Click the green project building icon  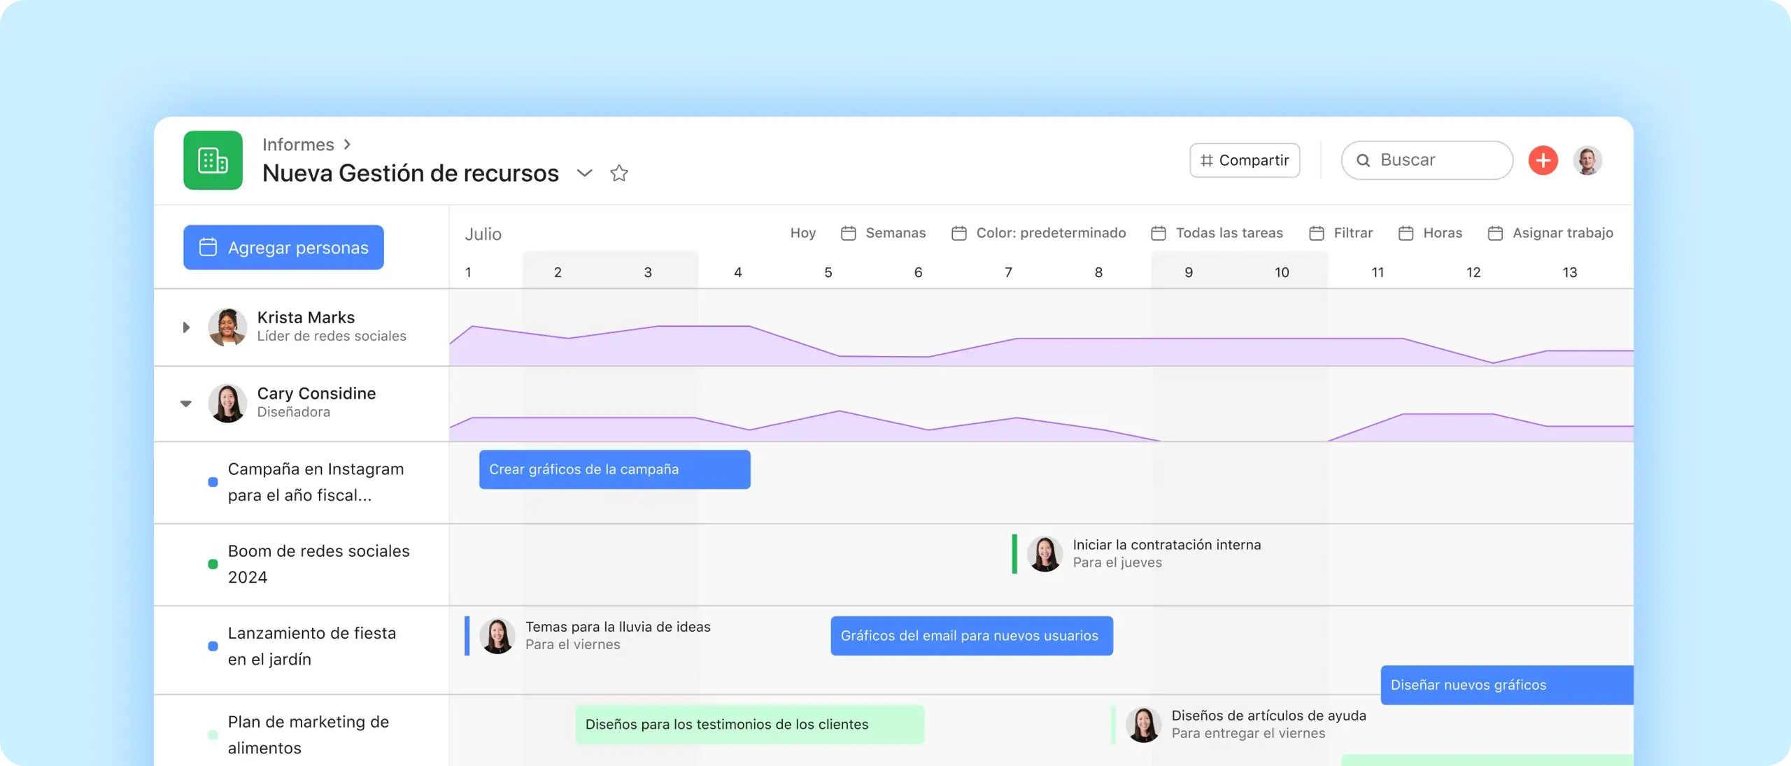click(x=213, y=160)
